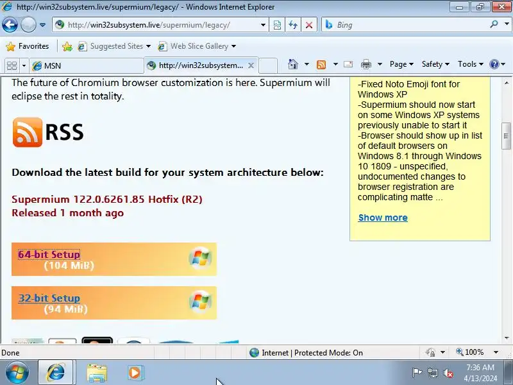
Task: Refresh the page with the Refresh icon
Action: (293, 25)
